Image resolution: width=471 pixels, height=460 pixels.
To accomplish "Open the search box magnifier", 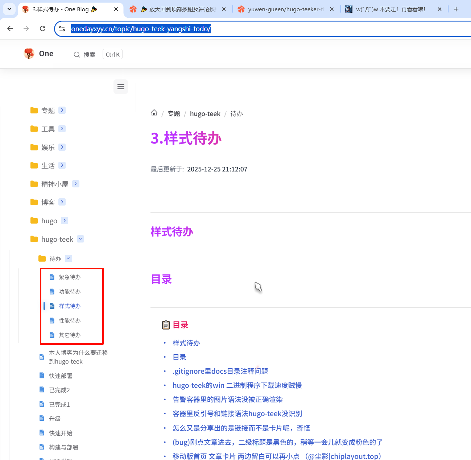I will point(77,55).
